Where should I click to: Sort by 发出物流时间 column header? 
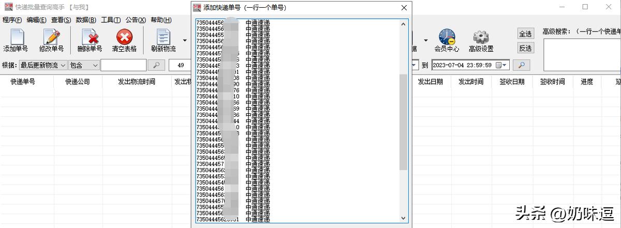coord(136,82)
